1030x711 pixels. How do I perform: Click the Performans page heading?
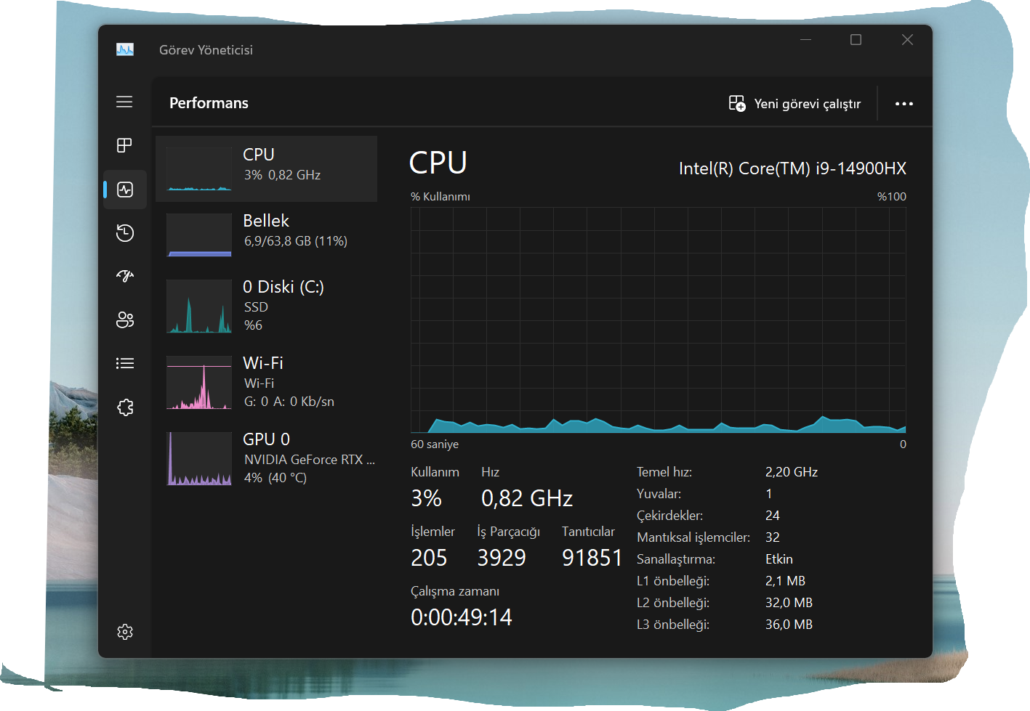click(x=209, y=103)
